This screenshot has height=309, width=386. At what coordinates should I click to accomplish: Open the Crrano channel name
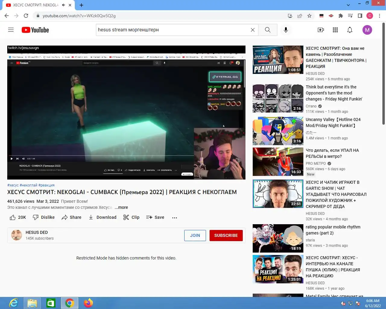(x=311, y=106)
